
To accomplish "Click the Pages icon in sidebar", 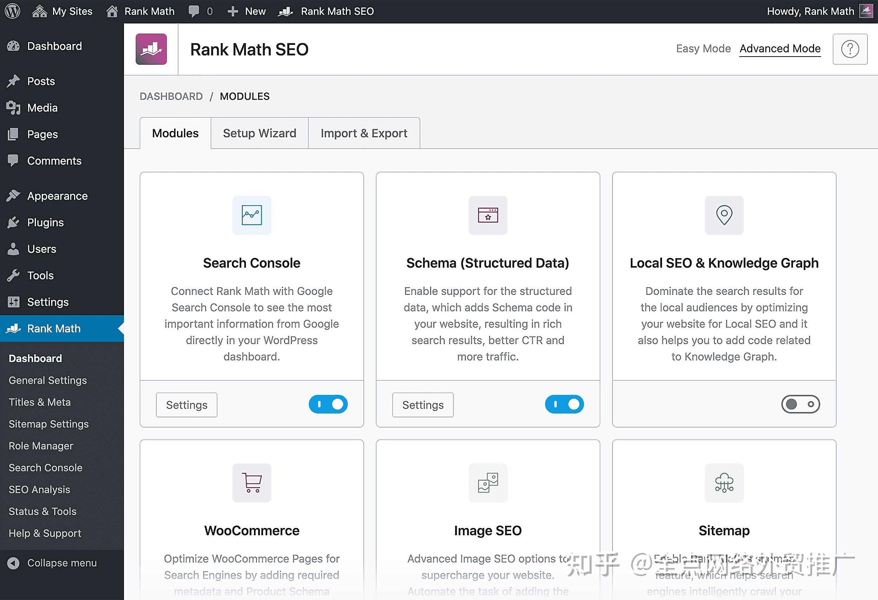I will click(13, 134).
